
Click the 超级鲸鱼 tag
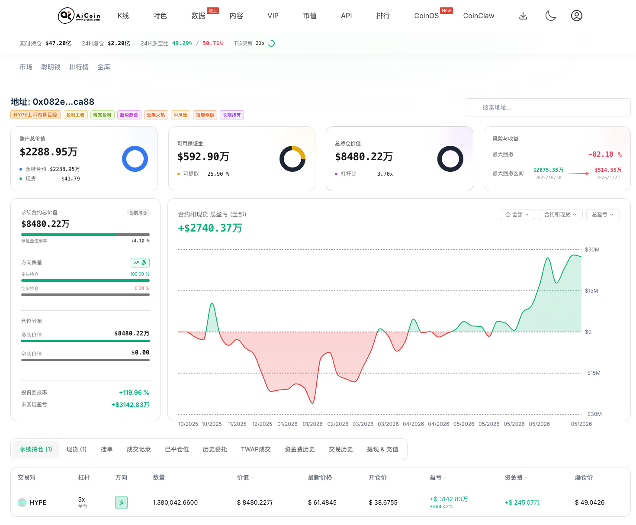129,115
